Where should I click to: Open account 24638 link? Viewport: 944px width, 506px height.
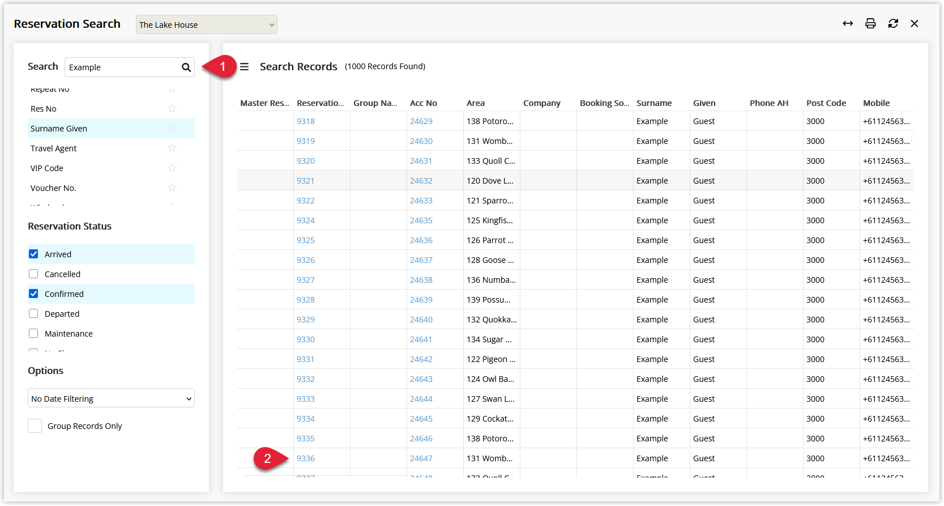click(421, 280)
